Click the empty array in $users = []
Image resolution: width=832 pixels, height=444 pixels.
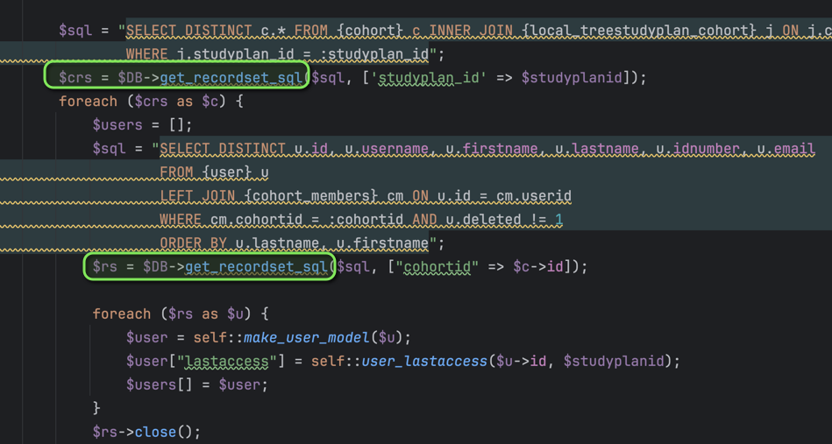(179, 125)
